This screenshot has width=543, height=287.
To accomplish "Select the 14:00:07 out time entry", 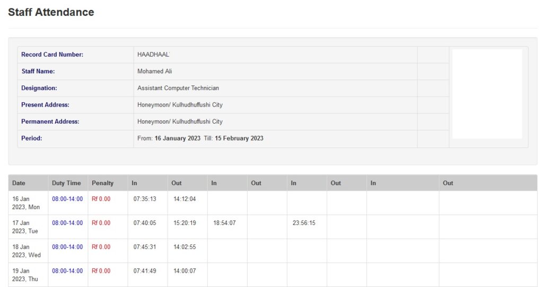I will pos(185,271).
